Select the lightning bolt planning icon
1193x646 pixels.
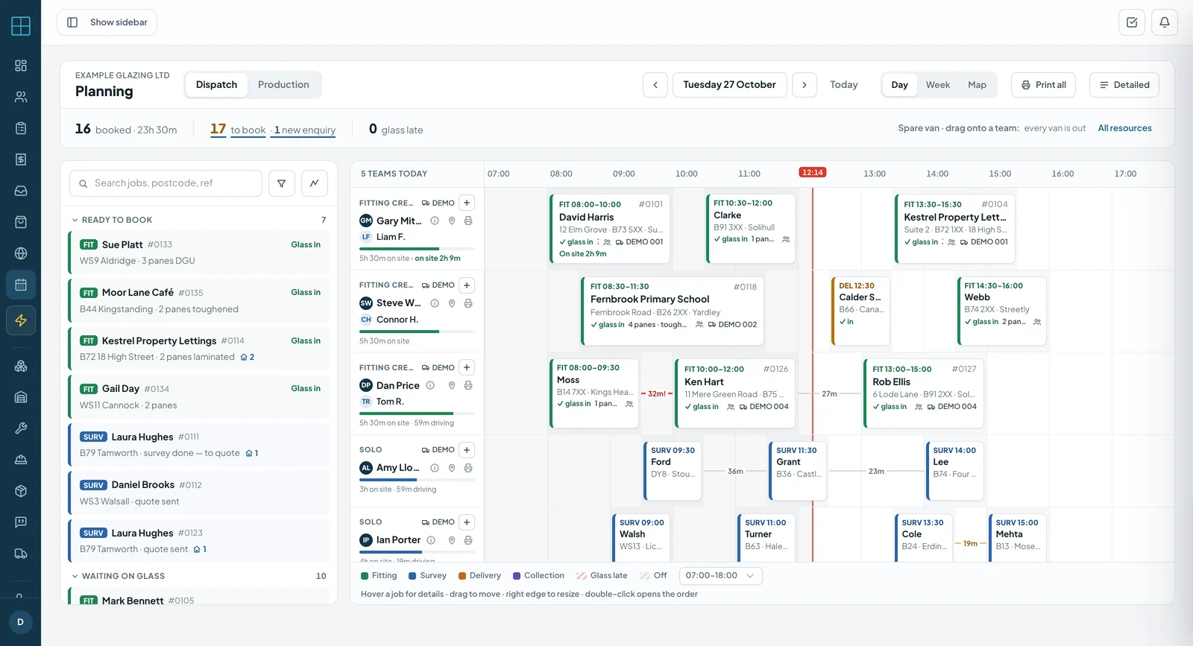21,320
